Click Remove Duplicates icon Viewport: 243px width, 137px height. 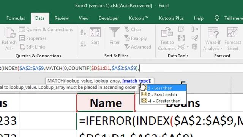pos(181,38)
